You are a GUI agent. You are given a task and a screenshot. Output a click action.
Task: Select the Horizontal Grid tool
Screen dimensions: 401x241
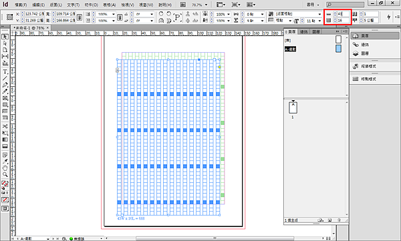pyautogui.click(x=5, y=111)
